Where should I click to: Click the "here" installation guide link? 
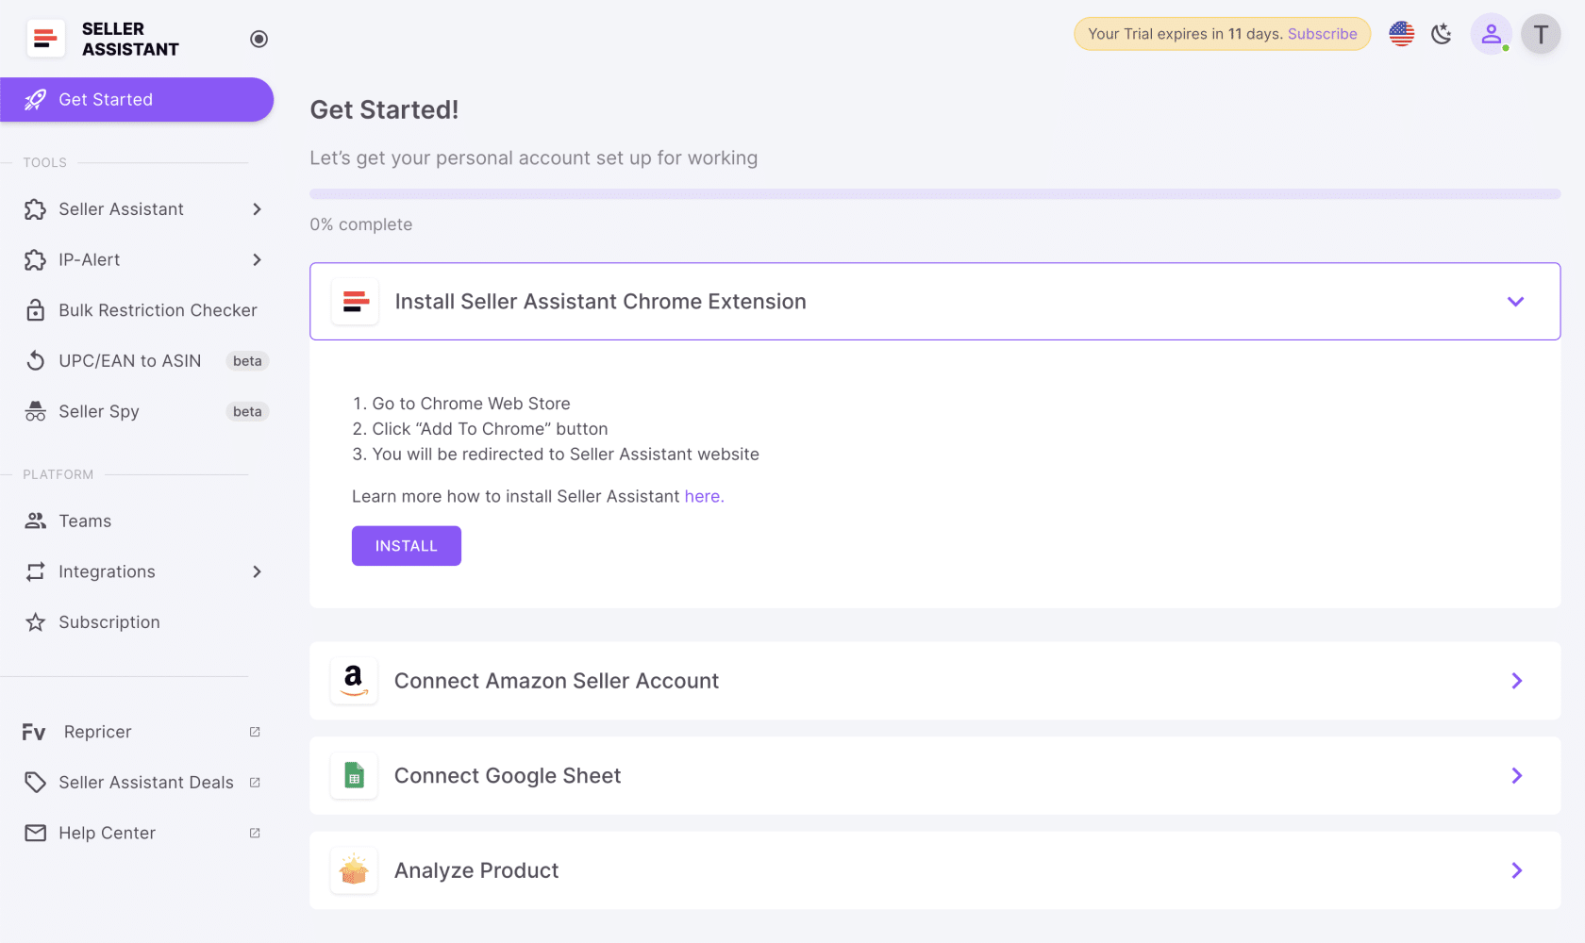(703, 497)
